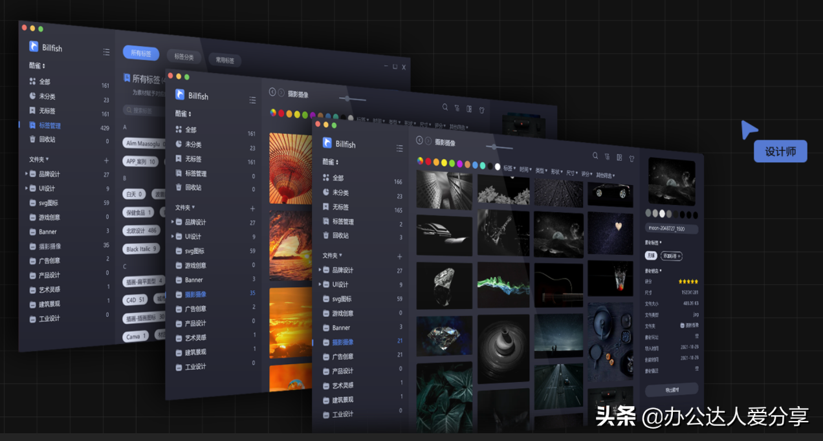Open the sort icon in the front window toolbar
The image size is (823, 441).
(608, 156)
